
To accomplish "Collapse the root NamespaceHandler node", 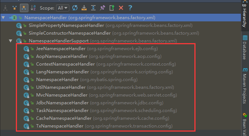I will (x=3, y=17).
